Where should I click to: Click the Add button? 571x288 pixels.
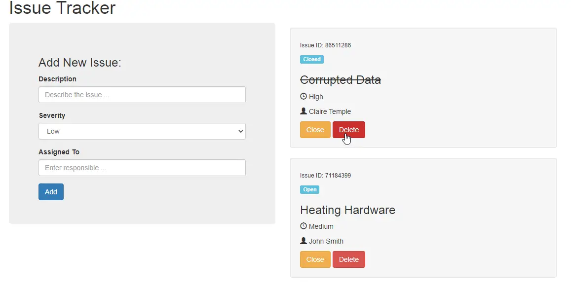(51, 192)
